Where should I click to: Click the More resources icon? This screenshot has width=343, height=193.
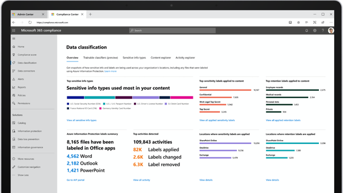point(14,159)
